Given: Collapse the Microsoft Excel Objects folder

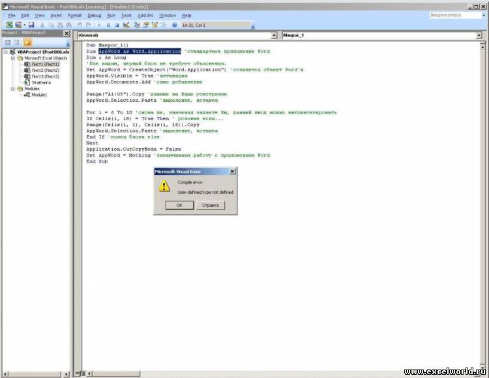Looking at the screenshot, I should (13, 58).
